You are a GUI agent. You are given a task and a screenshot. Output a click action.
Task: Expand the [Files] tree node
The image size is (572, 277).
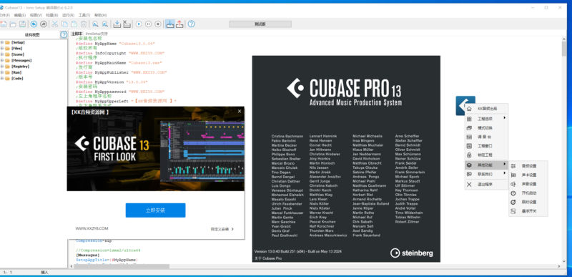[2, 48]
